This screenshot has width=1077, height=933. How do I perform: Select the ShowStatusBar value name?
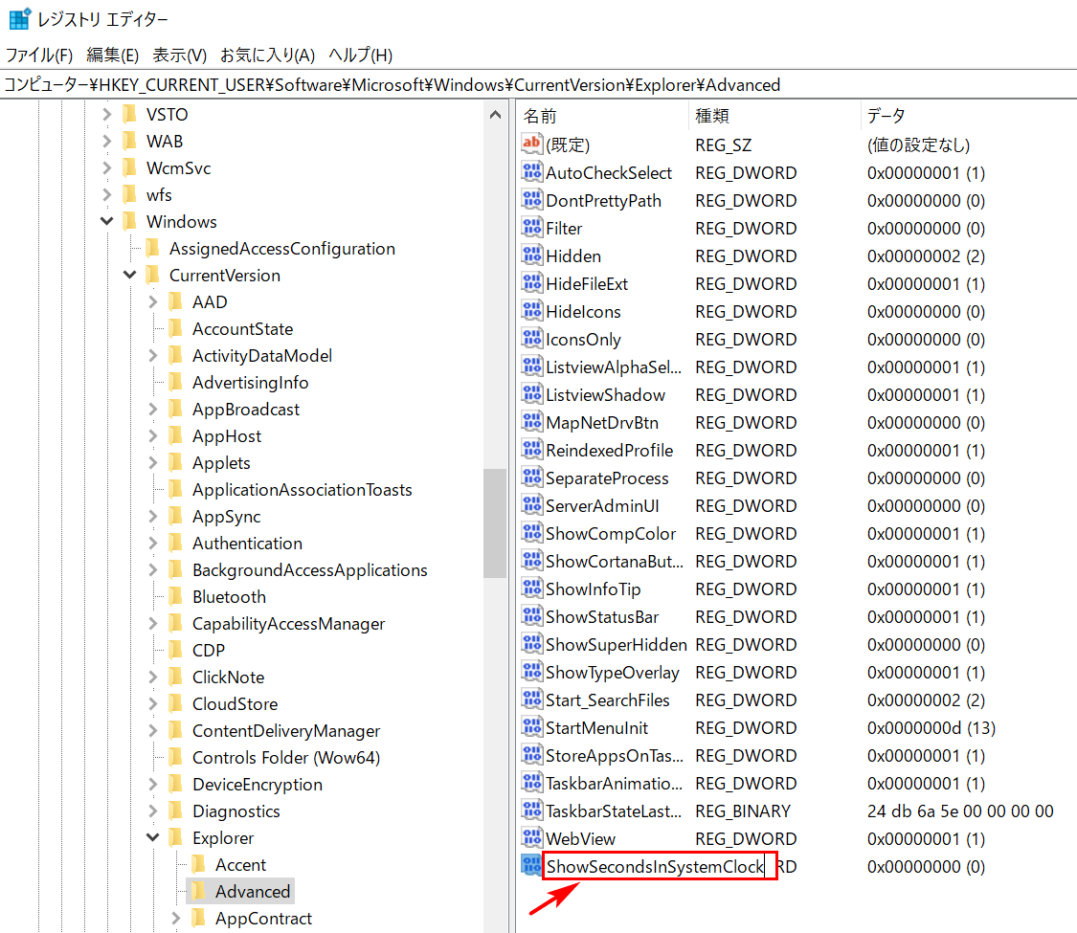(602, 616)
